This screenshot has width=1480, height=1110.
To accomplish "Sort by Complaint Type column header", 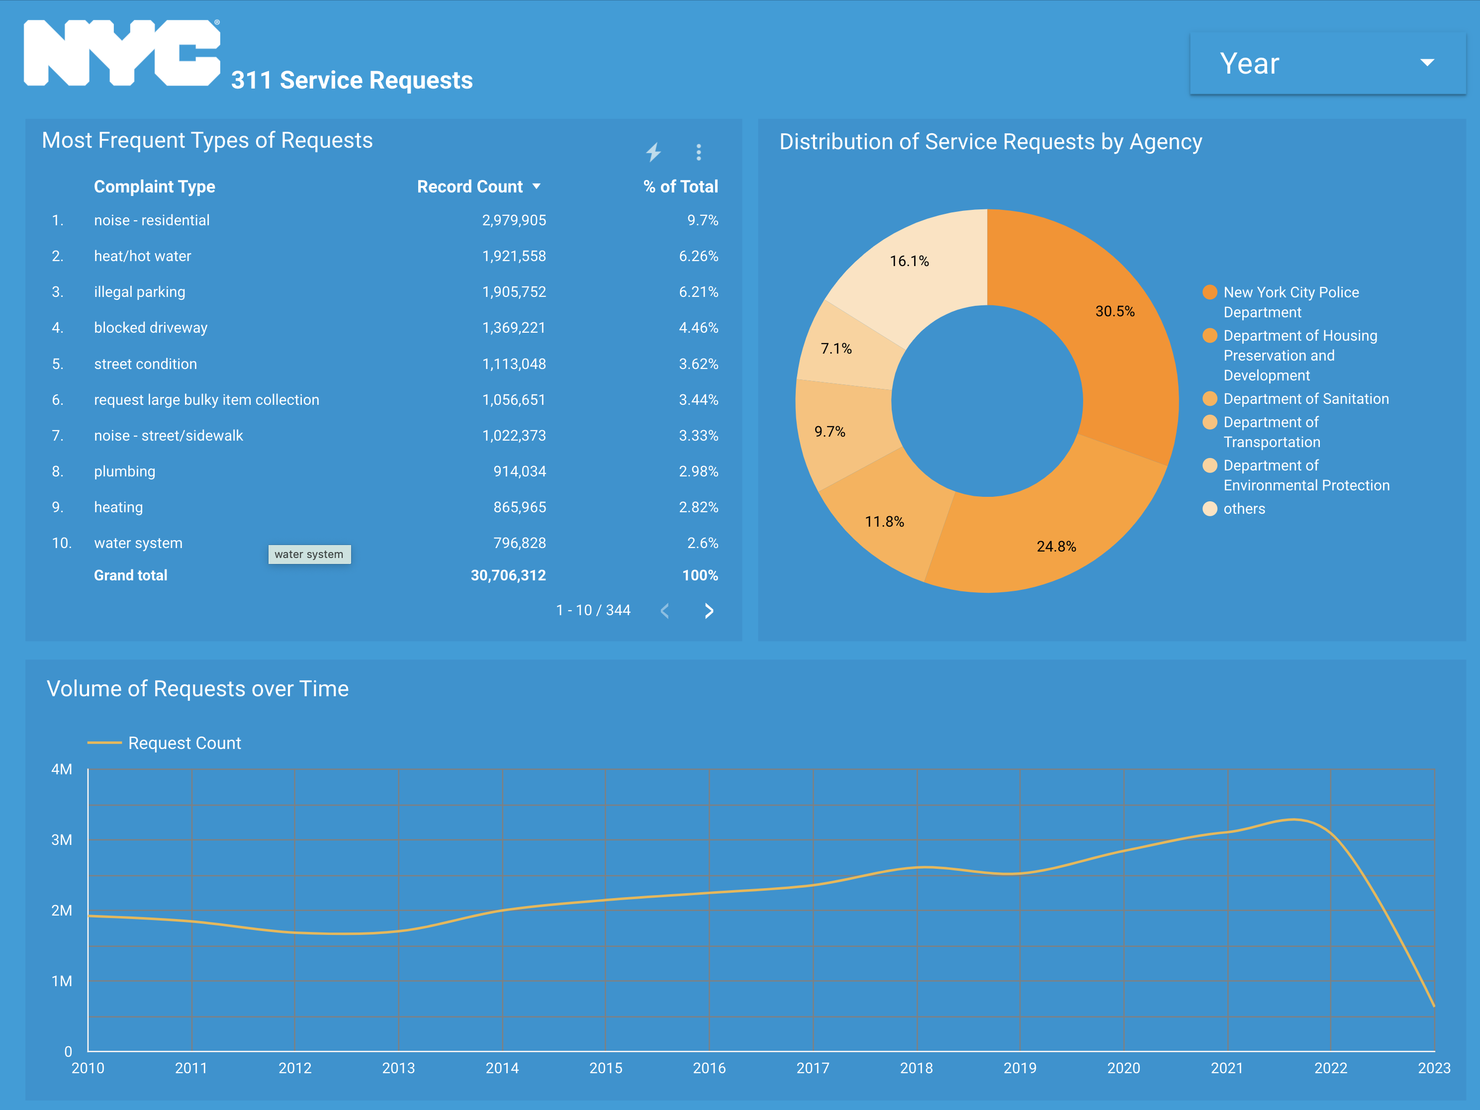I will (155, 186).
